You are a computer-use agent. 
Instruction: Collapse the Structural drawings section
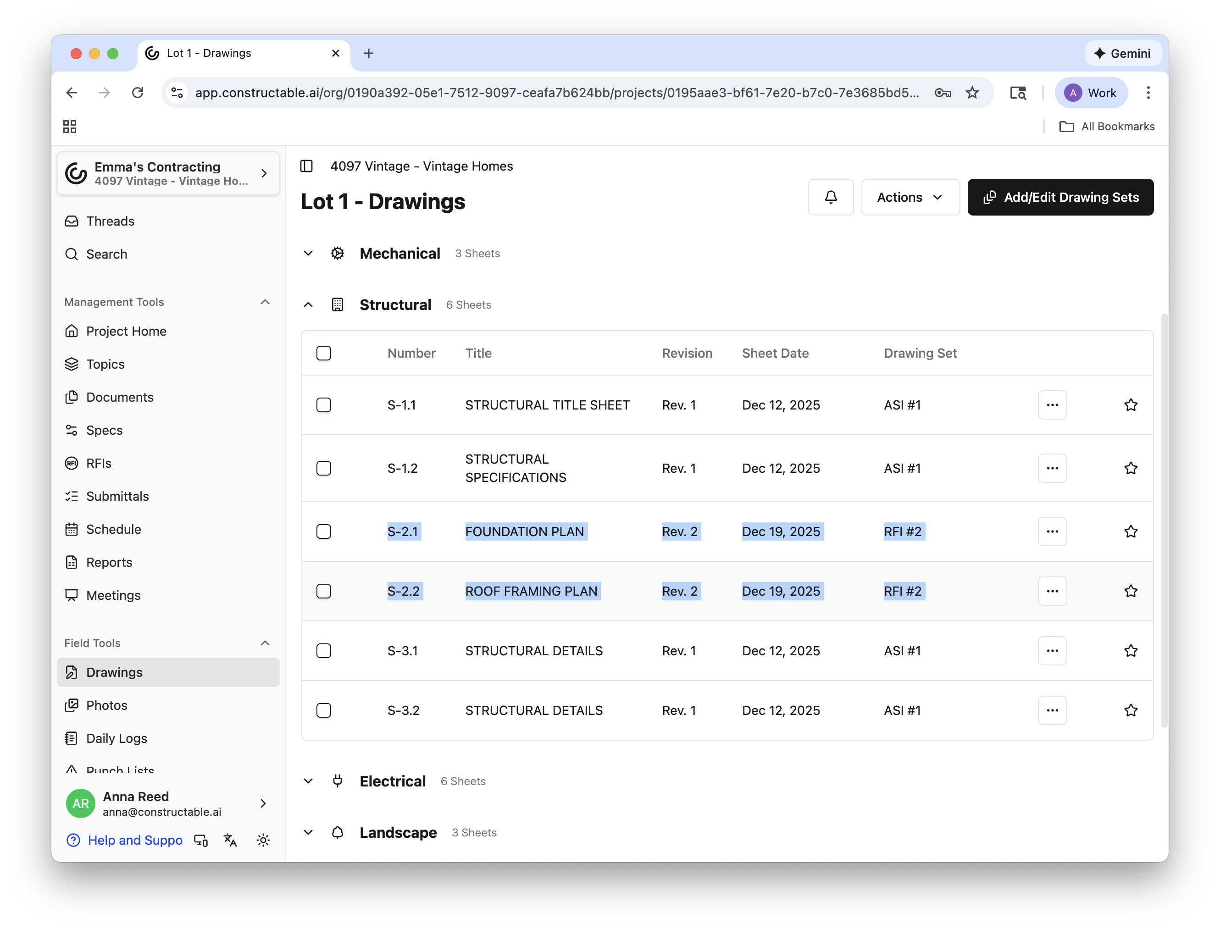tap(308, 305)
